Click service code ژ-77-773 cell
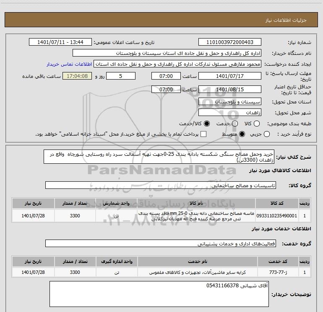 pos(278,272)
